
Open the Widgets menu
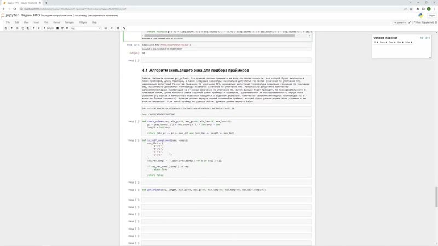tap(83, 22)
